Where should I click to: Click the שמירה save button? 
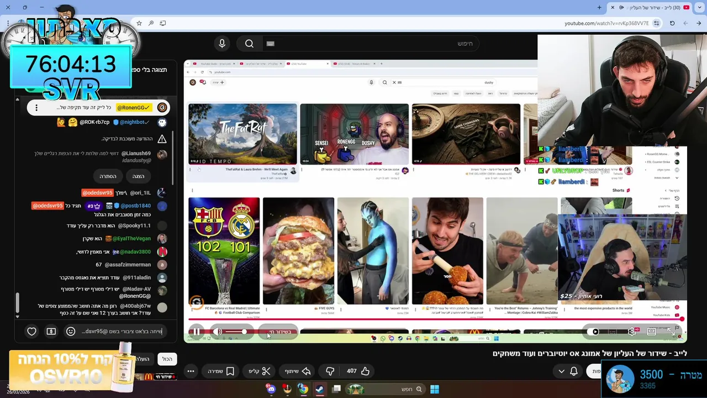[x=221, y=371]
